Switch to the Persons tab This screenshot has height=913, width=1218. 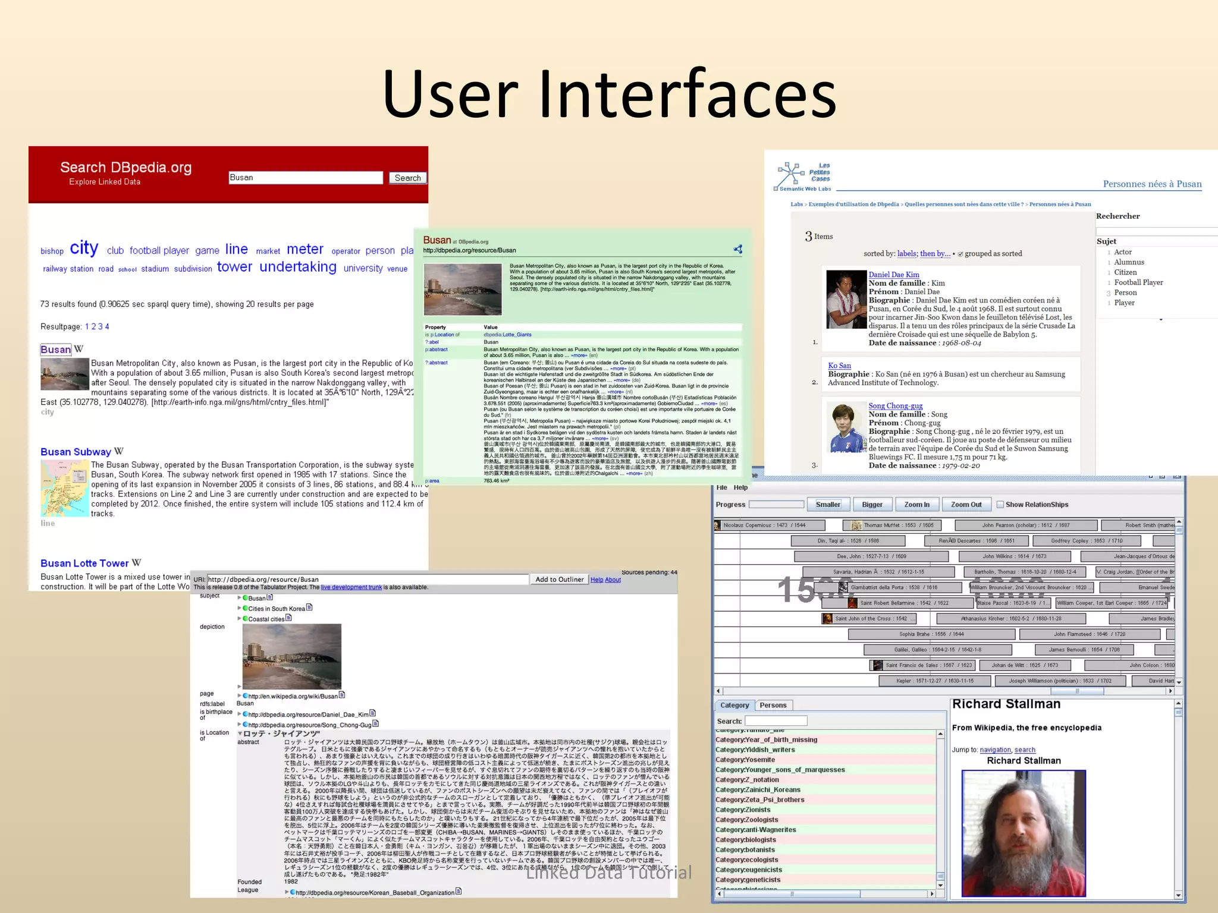(x=773, y=705)
